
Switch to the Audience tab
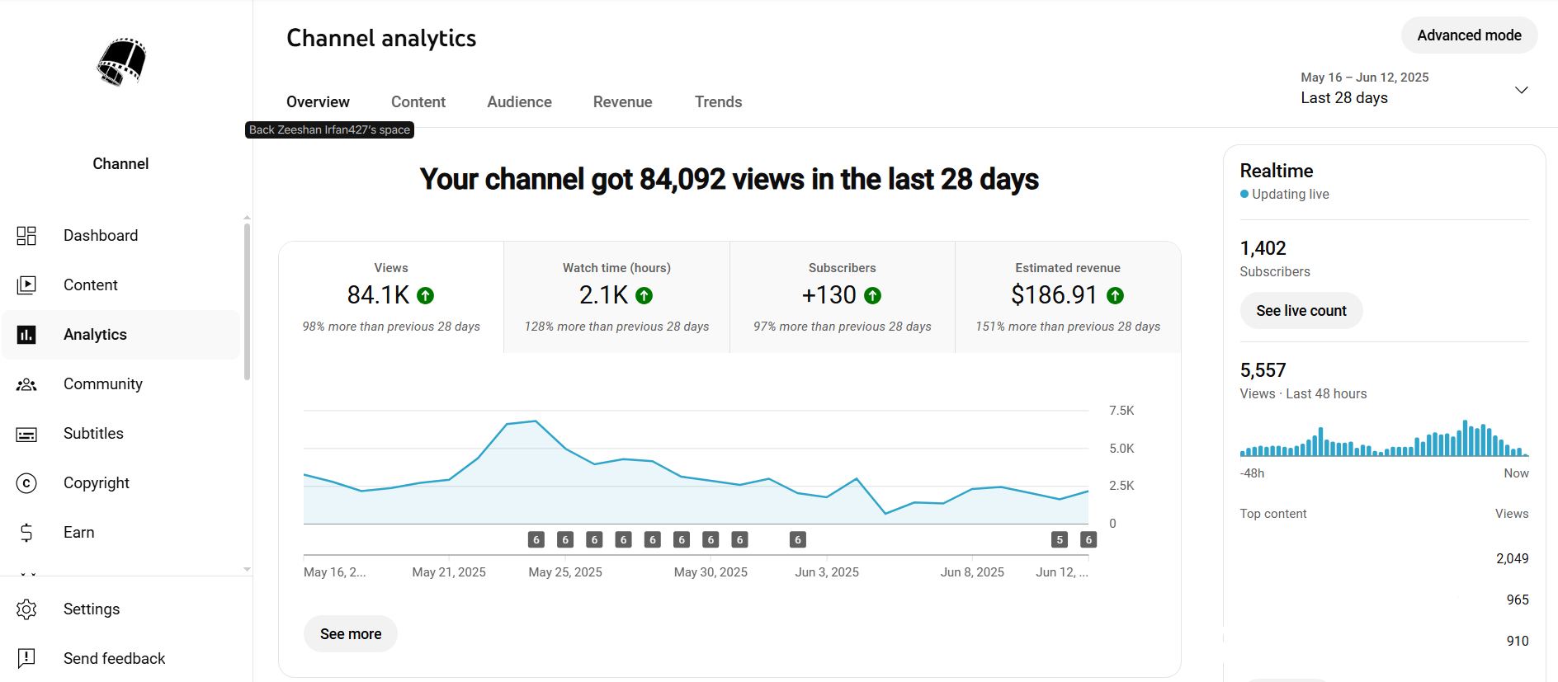(x=519, y=102)
